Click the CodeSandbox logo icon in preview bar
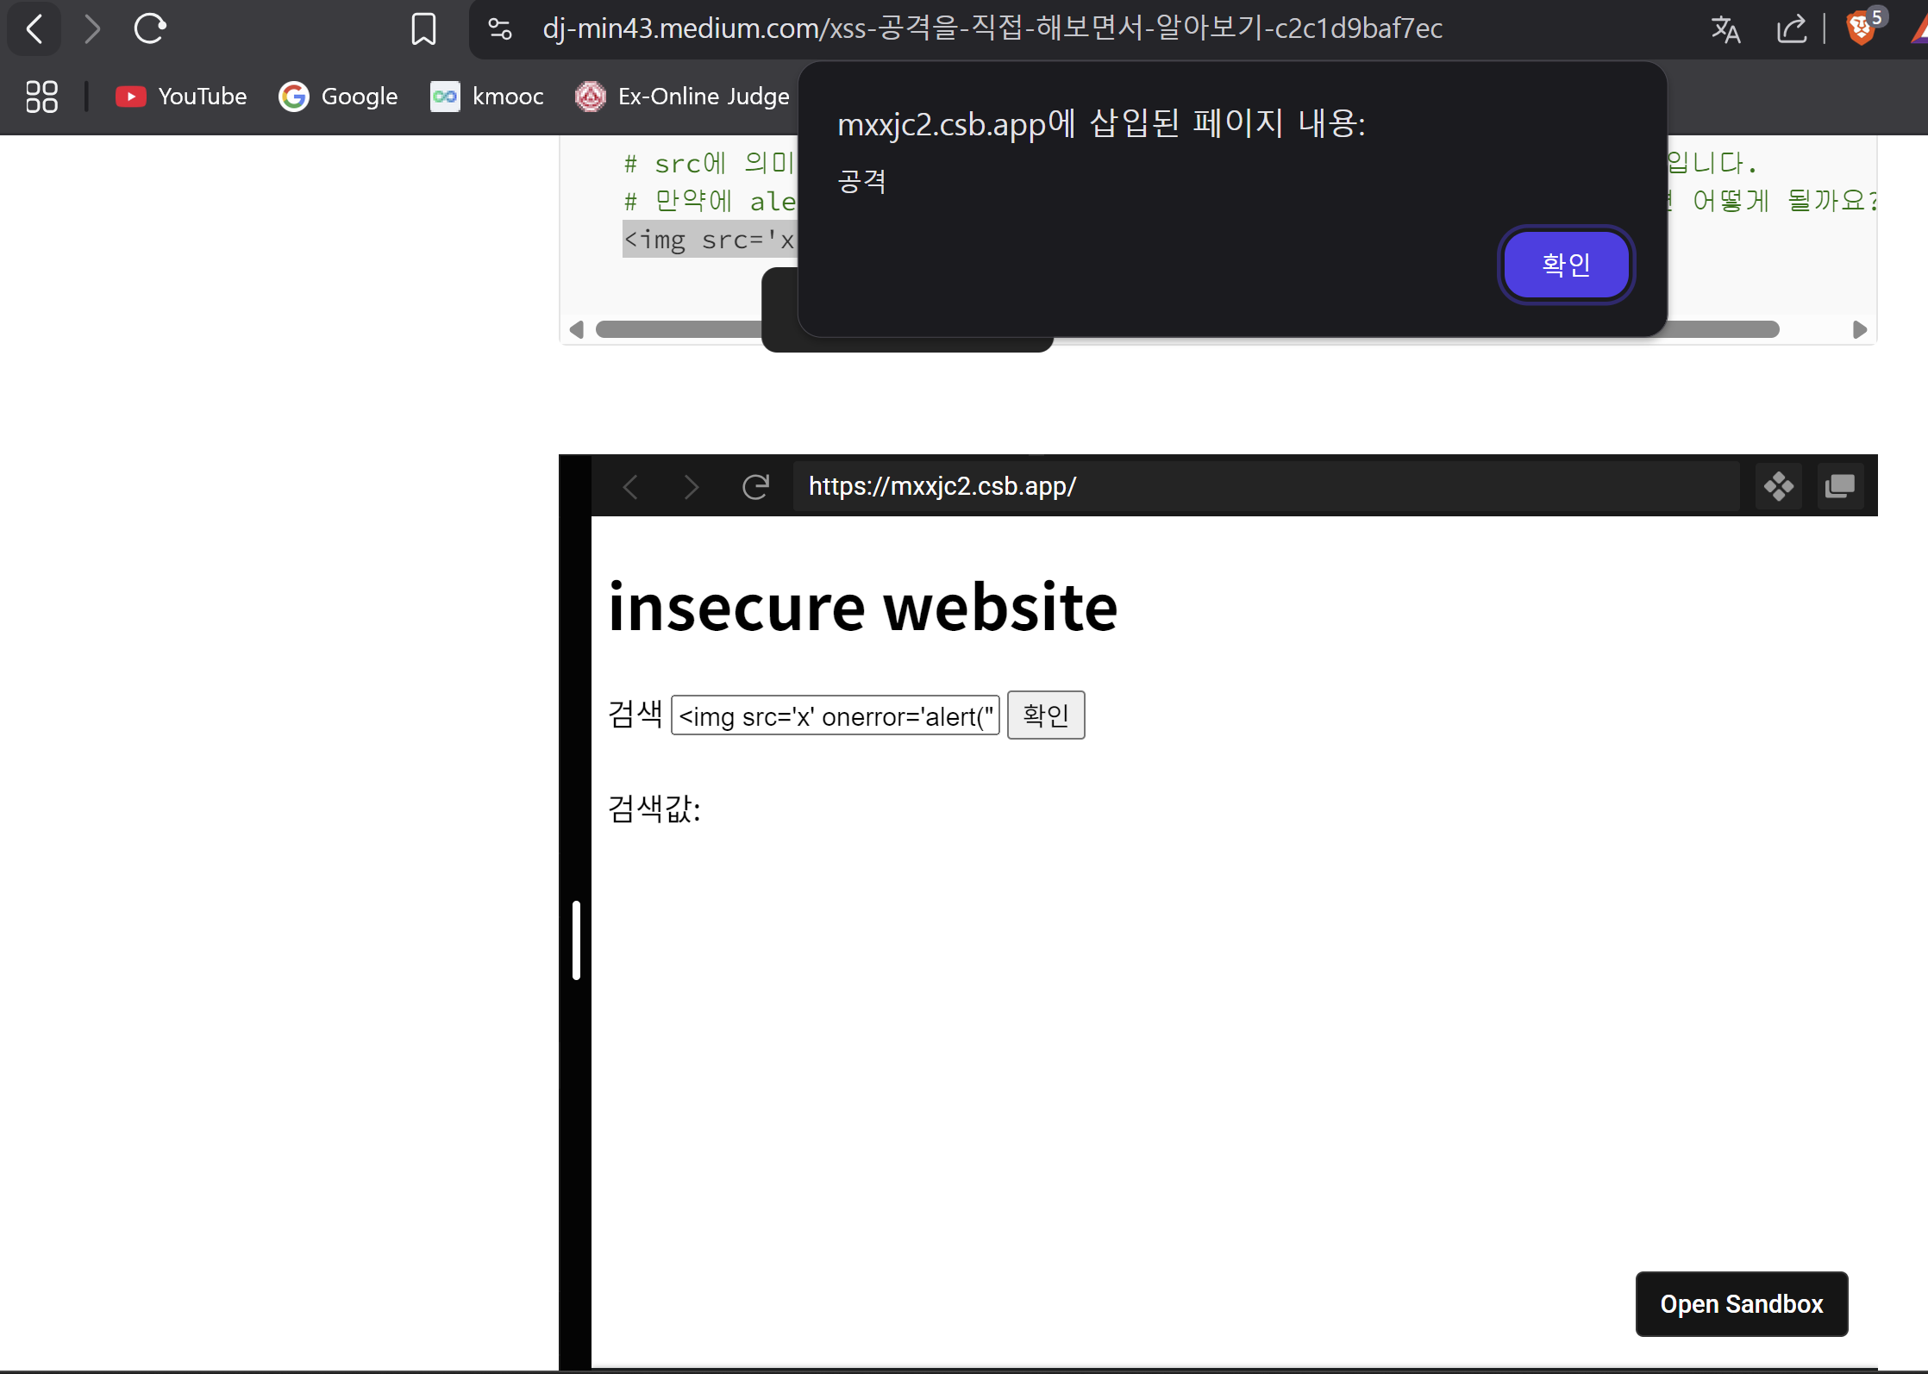The height and width of the screenshot is (1374, 1928). [x=1779, y=487]
